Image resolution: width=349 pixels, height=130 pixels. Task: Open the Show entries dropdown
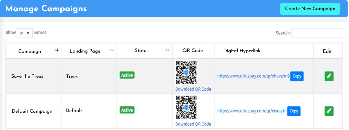pos(25,33)
